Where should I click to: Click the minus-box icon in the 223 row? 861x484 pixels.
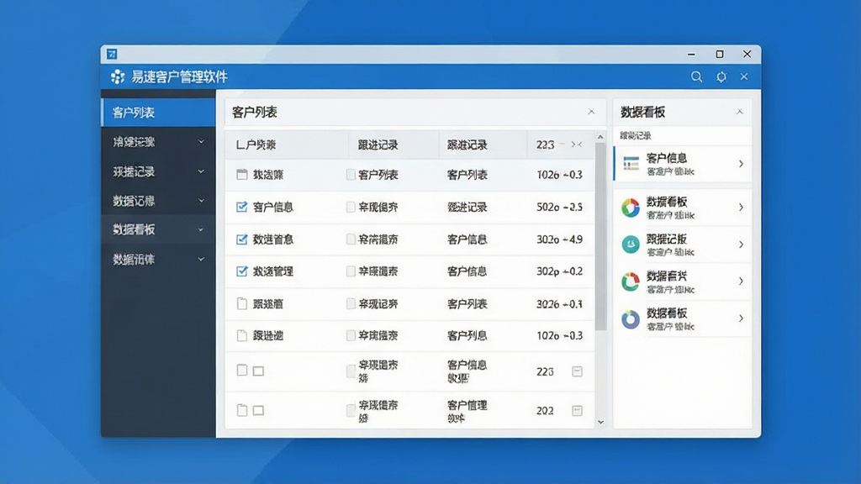click(577, 371)
